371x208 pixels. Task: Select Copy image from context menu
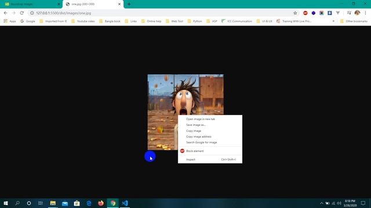click(x=210, y=131)
